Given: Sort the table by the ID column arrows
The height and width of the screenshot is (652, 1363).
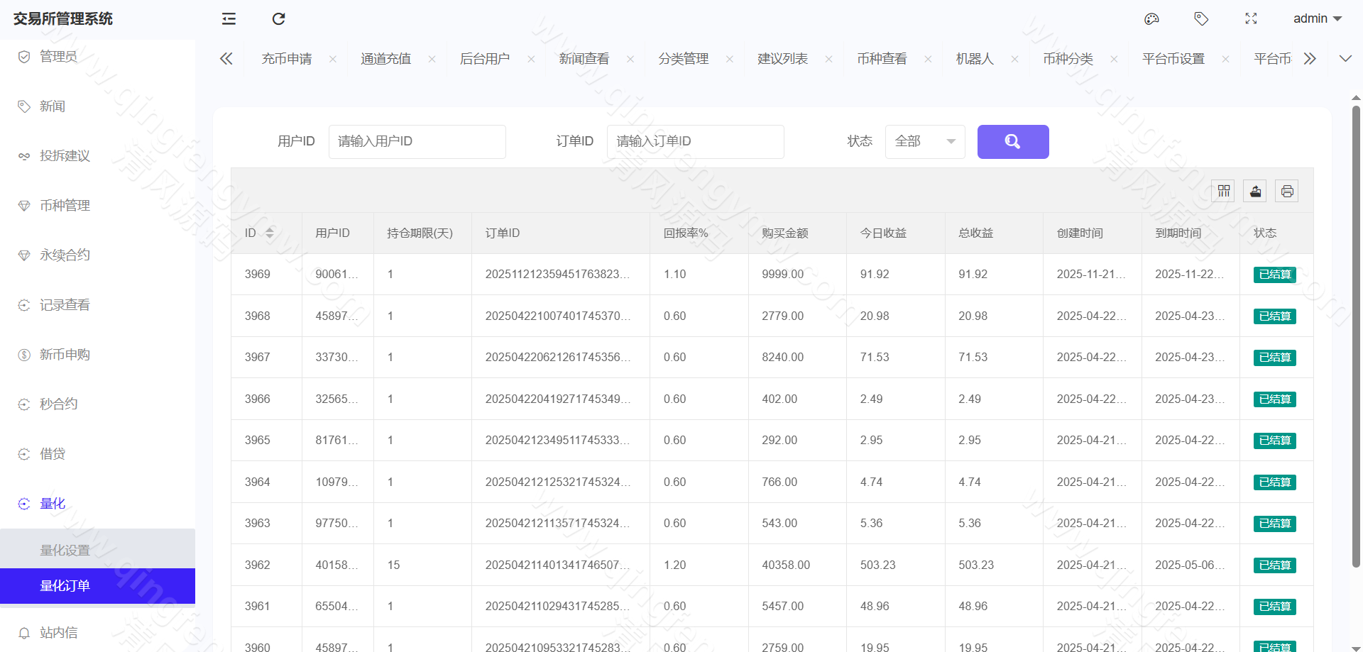Looking at the screenshot, I should pyautogui.click(x=270, y=232).
